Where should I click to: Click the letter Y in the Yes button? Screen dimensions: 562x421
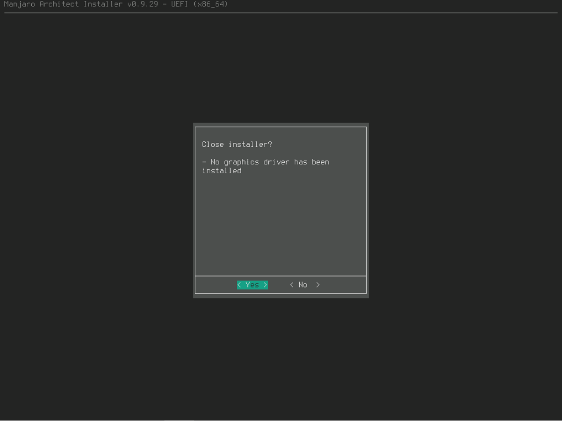click(x=248, y=285)
